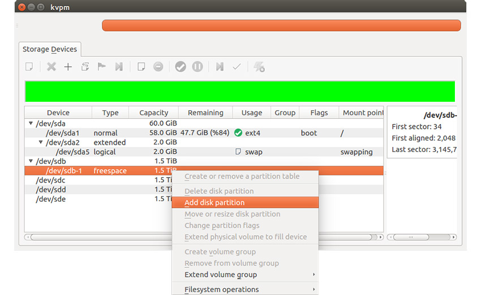Click the green partition map bar
Image resolution: width=481 pixels, height=295 pixels.
pyautogui.click(x=240, y=91)
